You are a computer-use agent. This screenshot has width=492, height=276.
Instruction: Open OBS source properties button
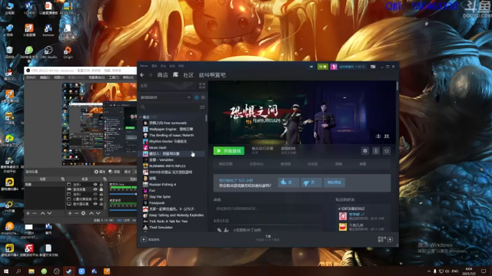click(100, 172)
